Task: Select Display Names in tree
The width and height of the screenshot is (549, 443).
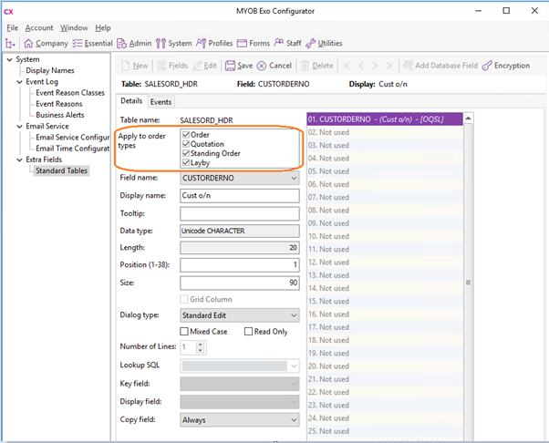Action: click(50, 71)
